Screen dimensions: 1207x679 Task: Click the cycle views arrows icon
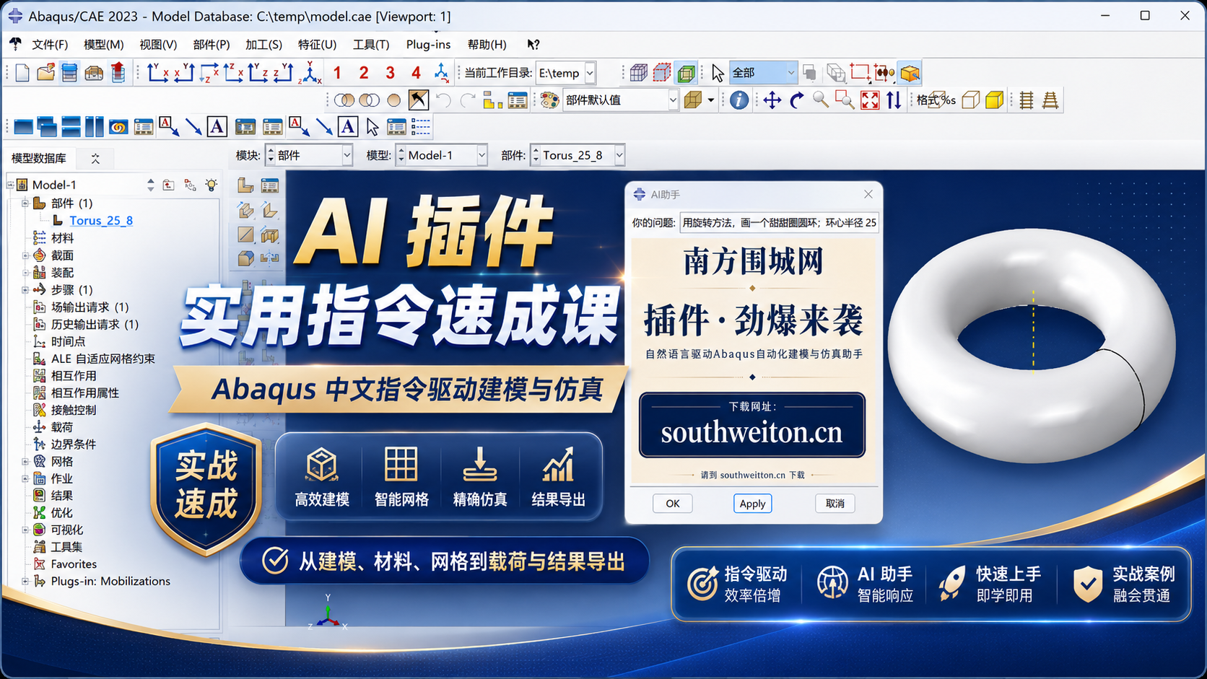pos(894,100)
